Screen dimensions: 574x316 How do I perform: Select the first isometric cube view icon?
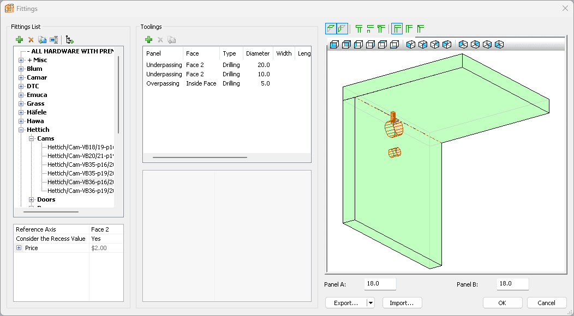tap(411, 45)
